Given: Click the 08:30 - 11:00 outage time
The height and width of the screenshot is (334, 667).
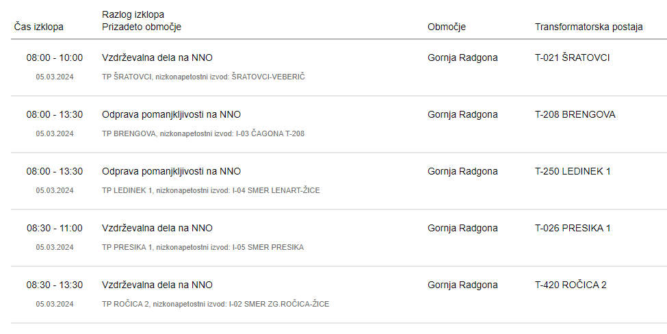Looking at the screenshot, I should pyautogui.click(x=55, y=228).
